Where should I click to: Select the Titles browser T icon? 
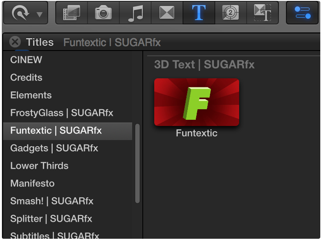(199, 13)
